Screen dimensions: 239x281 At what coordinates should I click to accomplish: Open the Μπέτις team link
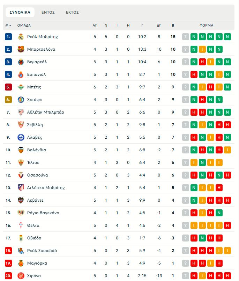34,87
